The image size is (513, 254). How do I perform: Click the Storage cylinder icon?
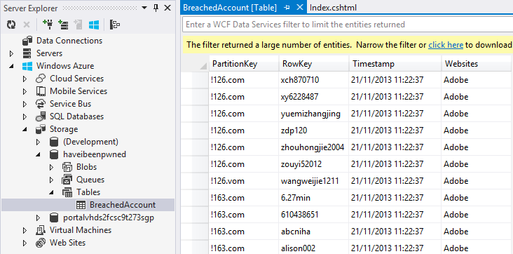(x=41, y=129)
